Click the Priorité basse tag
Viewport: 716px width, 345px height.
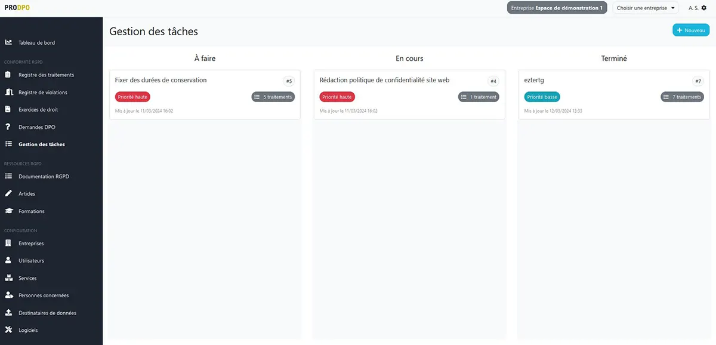542,97
